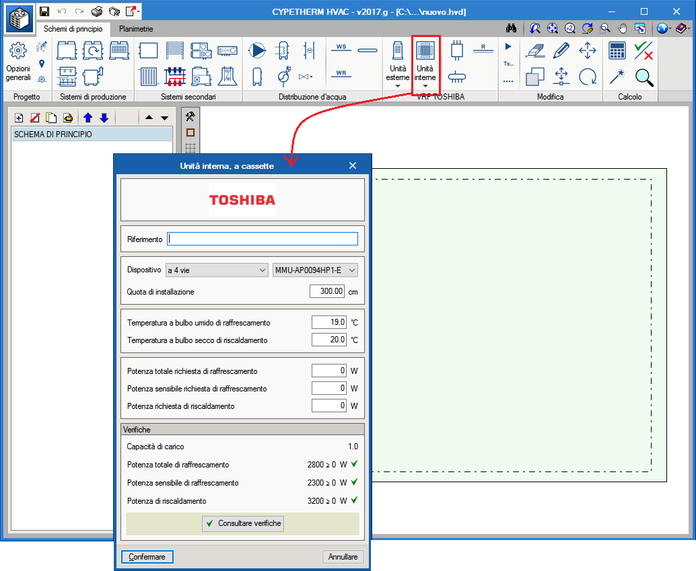Click the heat pump circular arrow icon
Screen dimensions: 696x571
[93, 50]
